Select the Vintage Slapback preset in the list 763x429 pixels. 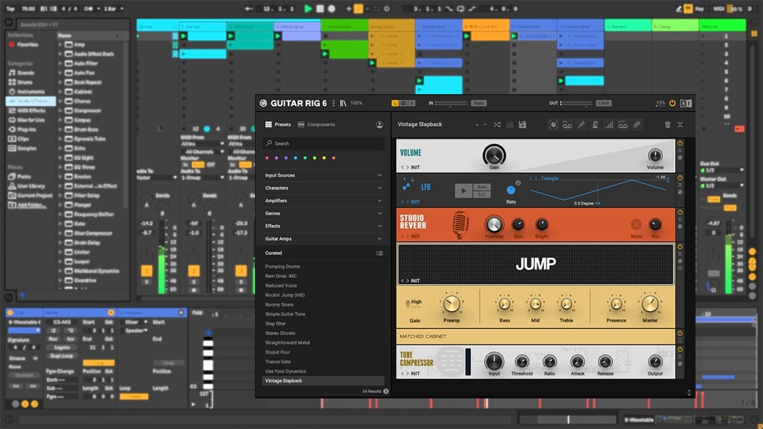click(324, 381)
